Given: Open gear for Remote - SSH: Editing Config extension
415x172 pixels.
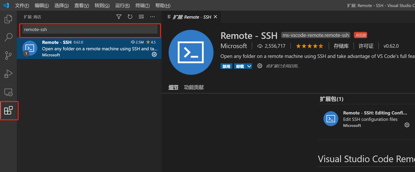Looking at the screenshot, I should tap(407, 125).
